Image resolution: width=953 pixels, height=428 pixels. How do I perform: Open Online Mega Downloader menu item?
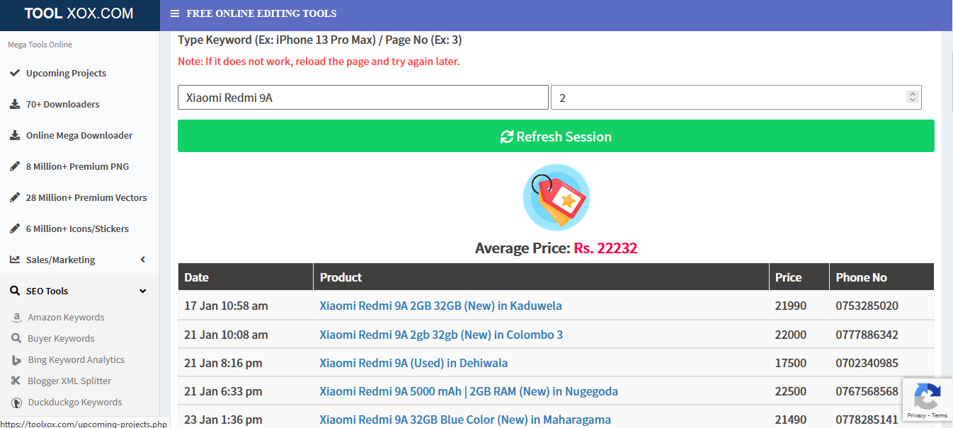click(79, 135)
